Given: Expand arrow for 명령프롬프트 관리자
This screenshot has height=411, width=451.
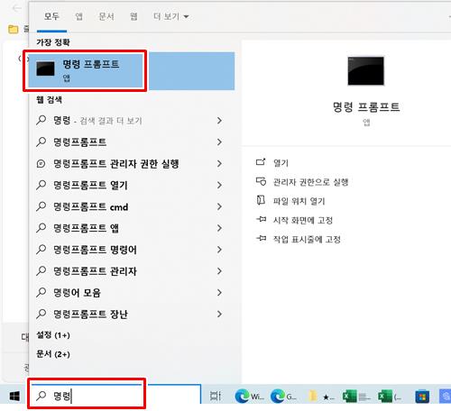Looking at the screenshot, I should (219, 271).
